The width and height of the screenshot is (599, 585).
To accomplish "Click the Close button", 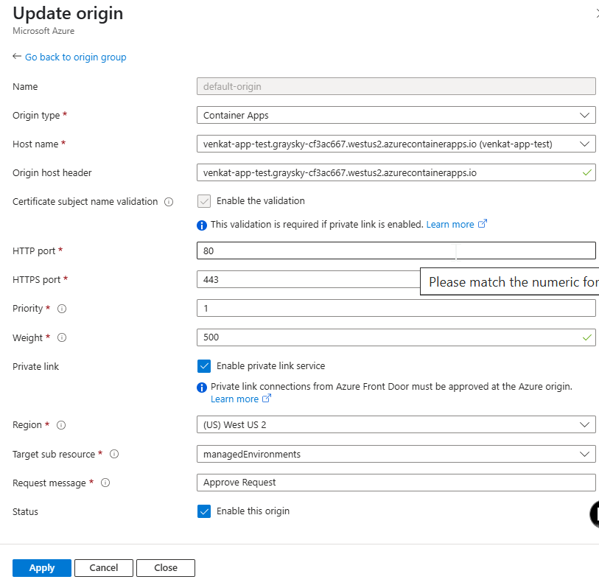I will coord(166,568).
